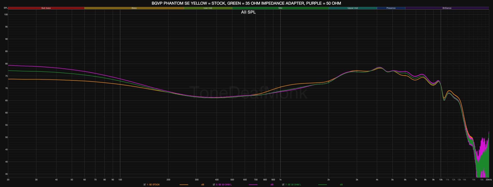493x187 pixels.
Task: Click the 20kHz frequency axis label
Action: [489, 180]
